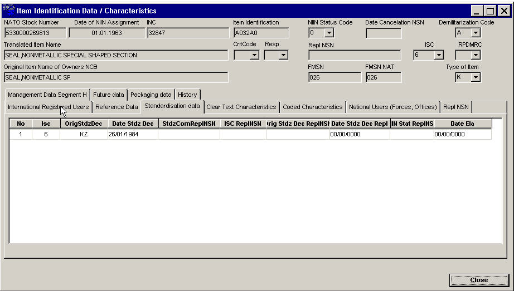
Task: Click 00/00/0000 under Date Ela column
Action: (x=463, y=134)
